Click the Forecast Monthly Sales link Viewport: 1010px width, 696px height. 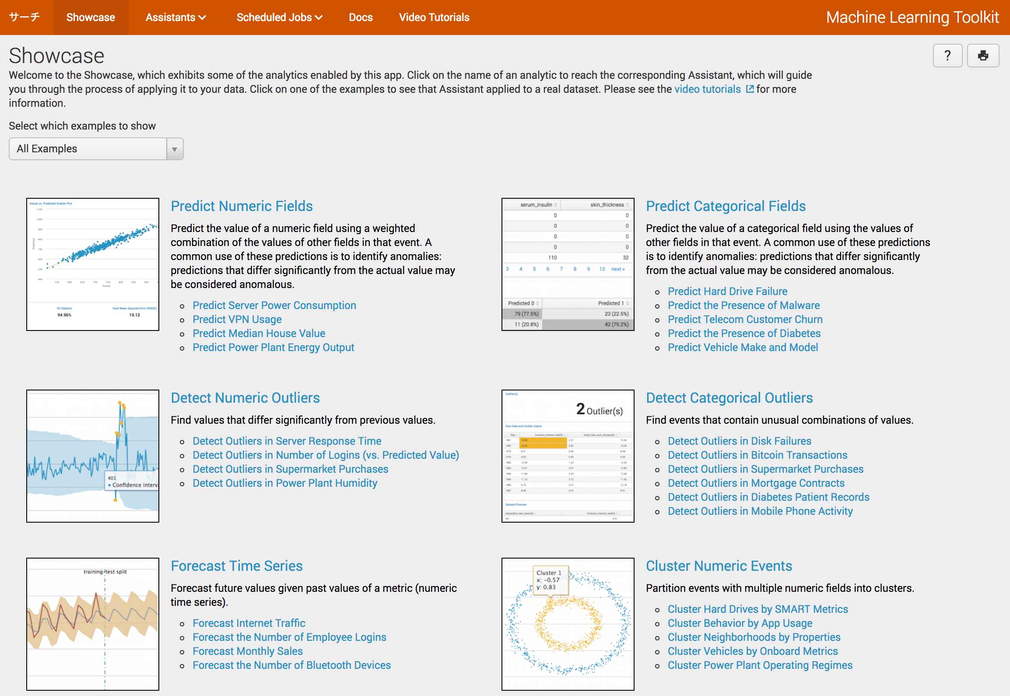[247, 651]
